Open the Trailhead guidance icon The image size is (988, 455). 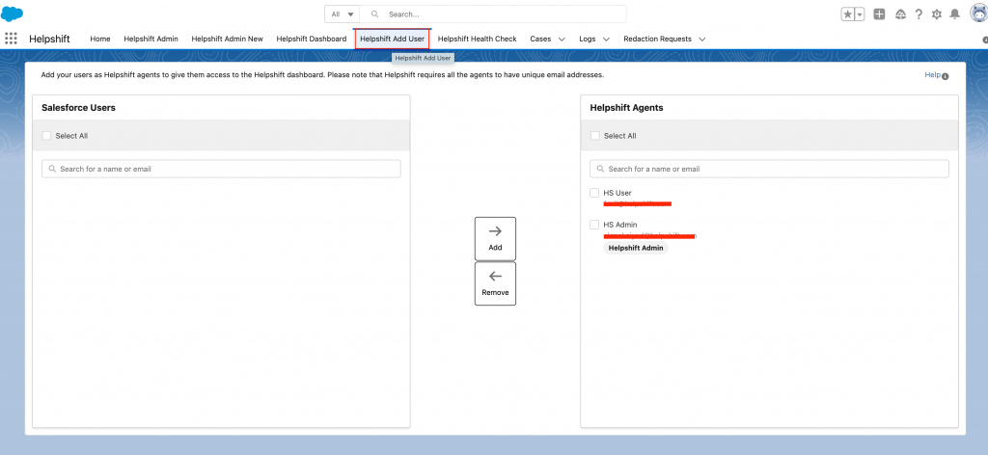coord(900,14)
